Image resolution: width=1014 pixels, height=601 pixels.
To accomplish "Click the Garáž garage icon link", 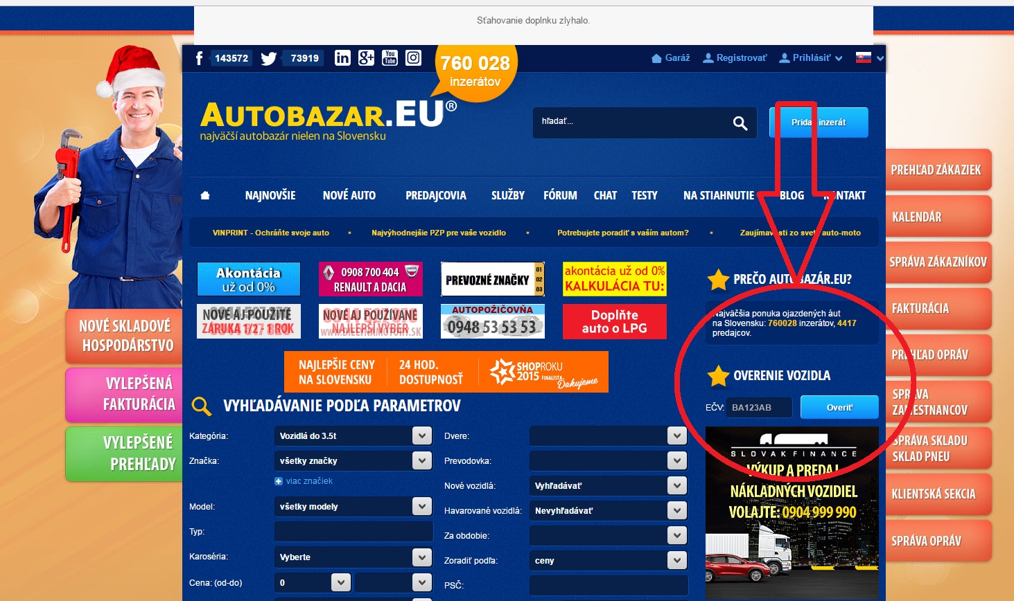I will click(x=671, y=58).
